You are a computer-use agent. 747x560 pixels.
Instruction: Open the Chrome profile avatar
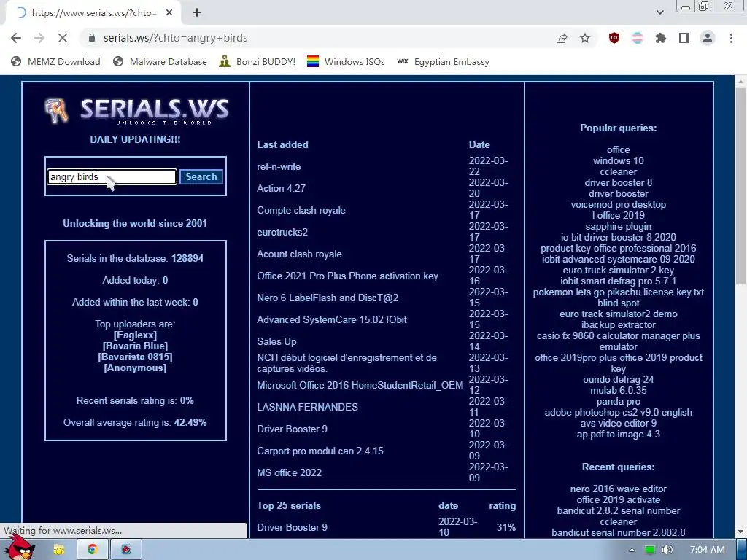(708, 38)
